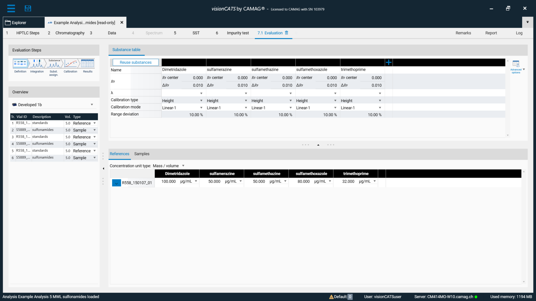Viewport: 536px width, 301px height.
Task: Switch to the Samples tab
Action: (x=142, y=154)
